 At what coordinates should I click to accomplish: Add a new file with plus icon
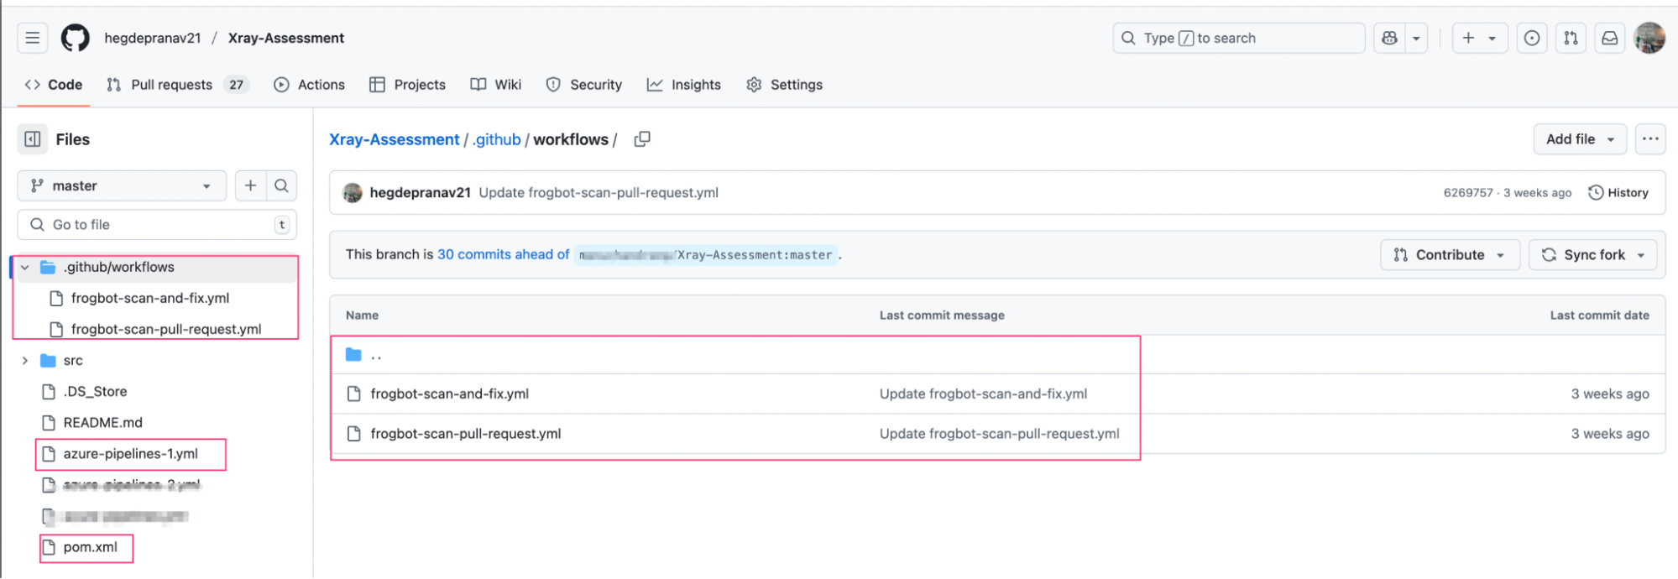[250, 185]
